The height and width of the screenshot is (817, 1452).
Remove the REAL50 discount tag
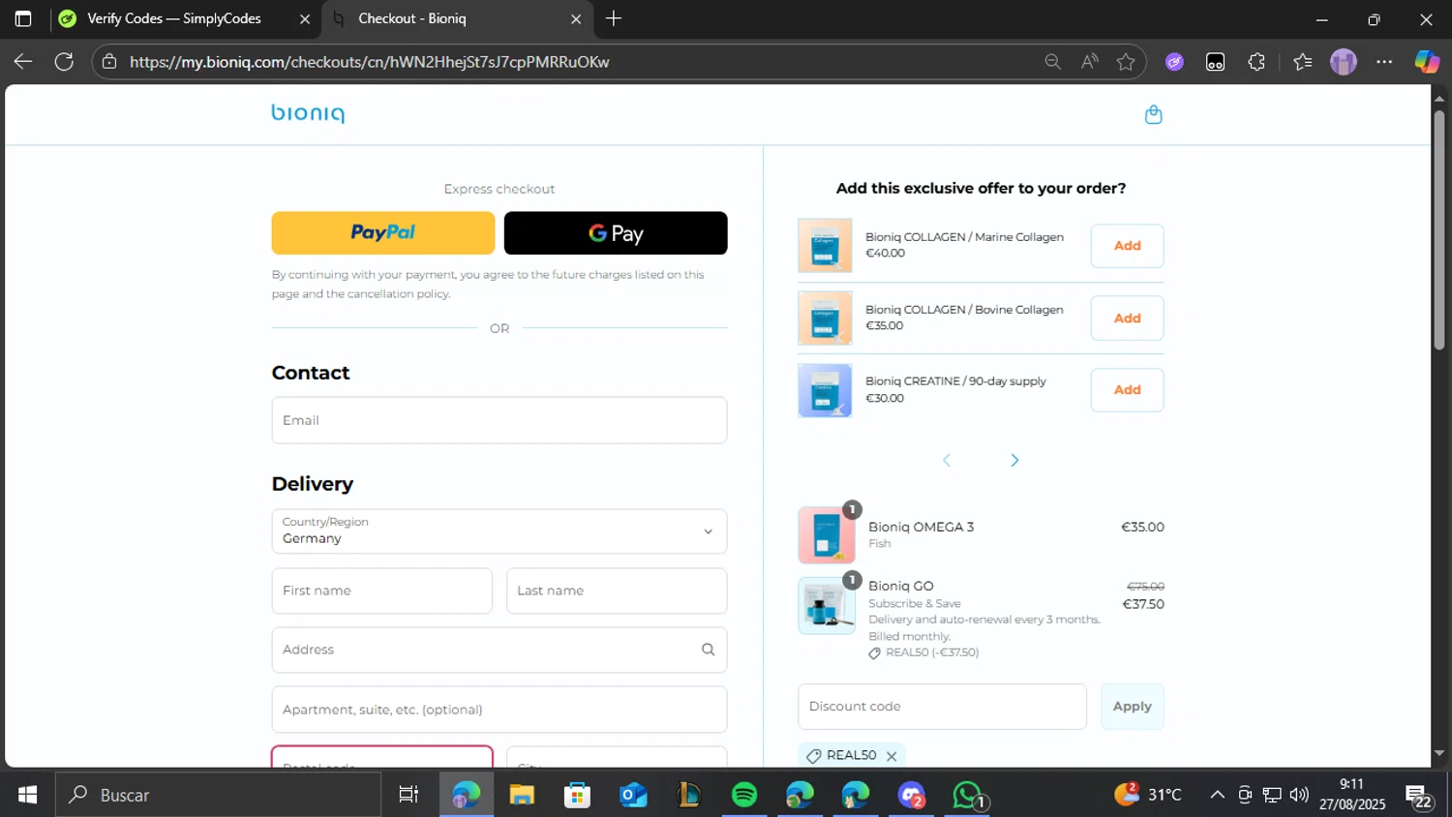point(892,756)
